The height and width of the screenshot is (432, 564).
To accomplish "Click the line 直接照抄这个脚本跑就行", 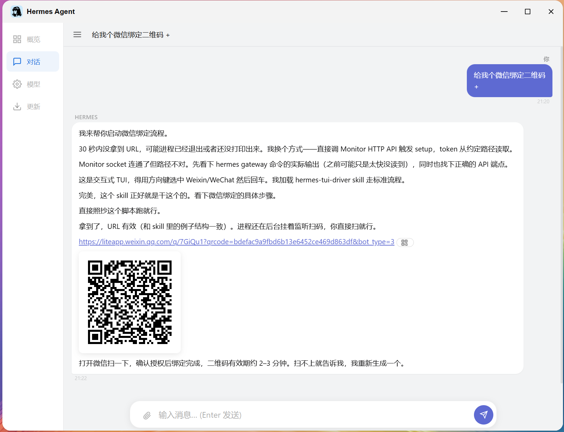I will pyautogui.click(x=121, y=211).
